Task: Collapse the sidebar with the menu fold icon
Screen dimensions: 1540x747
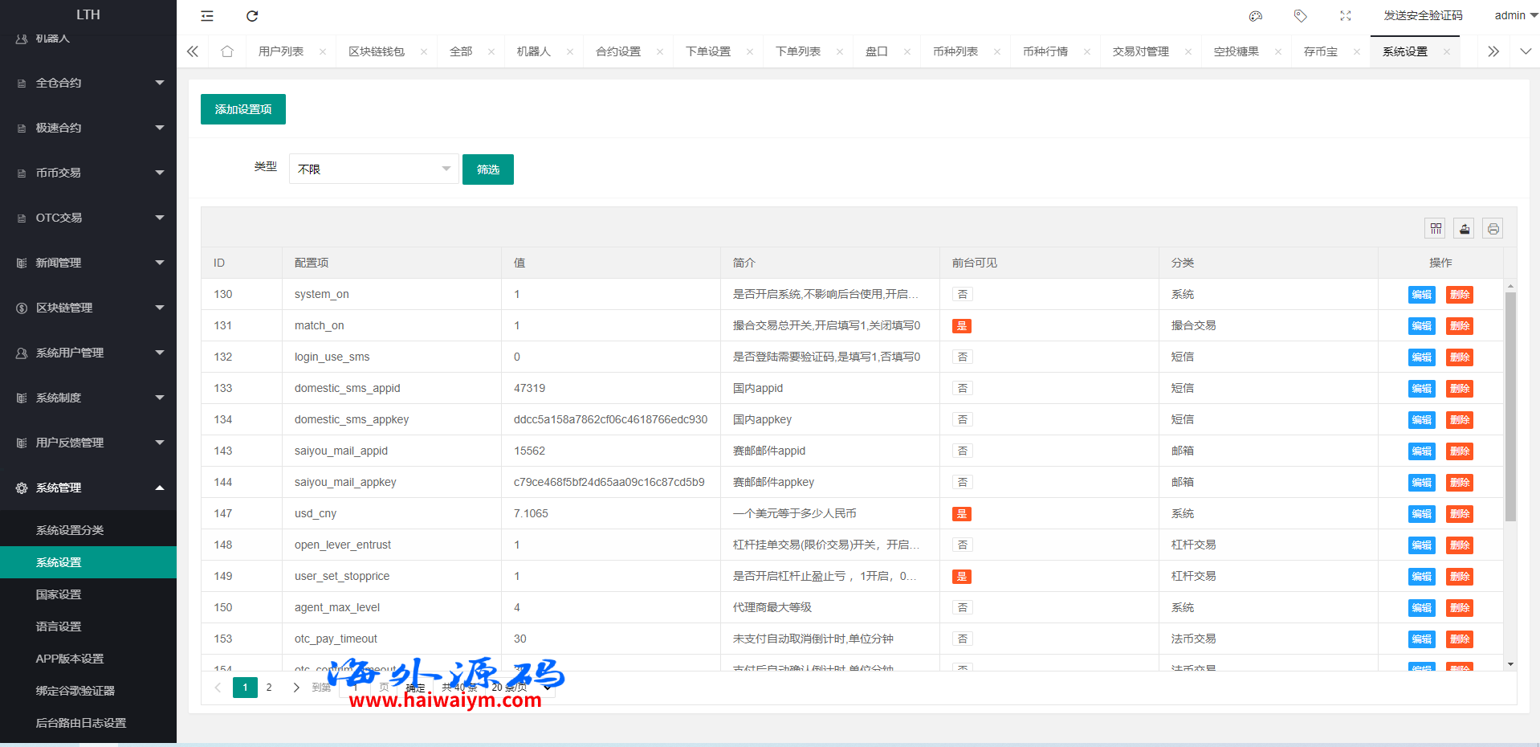Action: pyautogui.click(x=207, y=16)
